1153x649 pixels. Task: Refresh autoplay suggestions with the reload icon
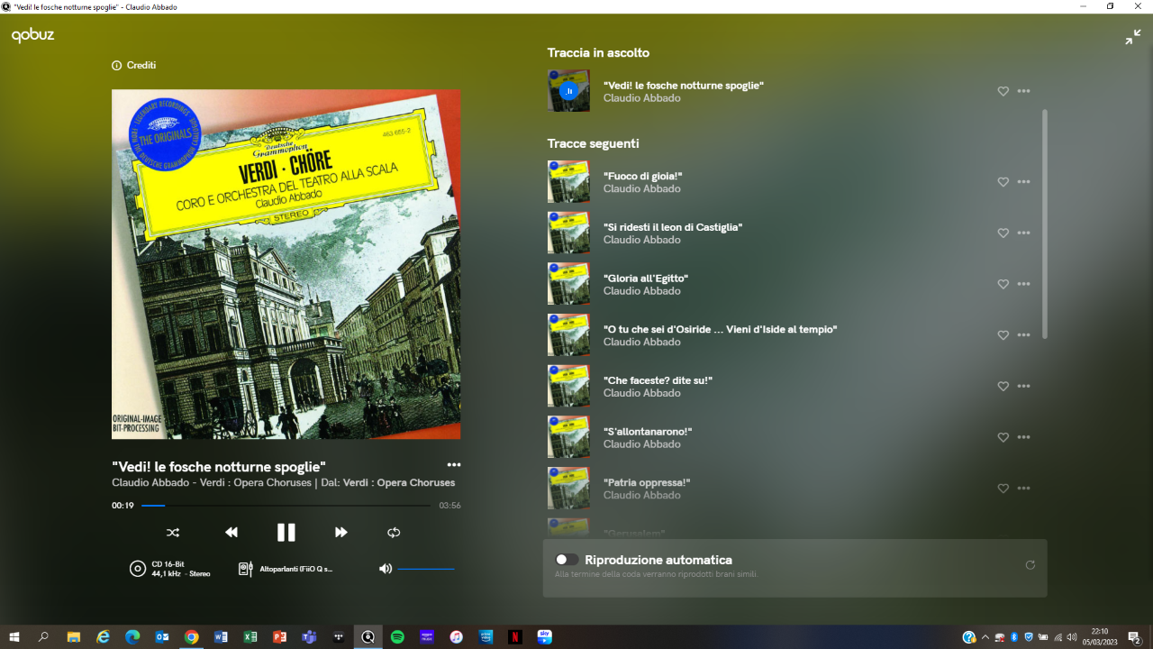click(x=1030, y=565)
